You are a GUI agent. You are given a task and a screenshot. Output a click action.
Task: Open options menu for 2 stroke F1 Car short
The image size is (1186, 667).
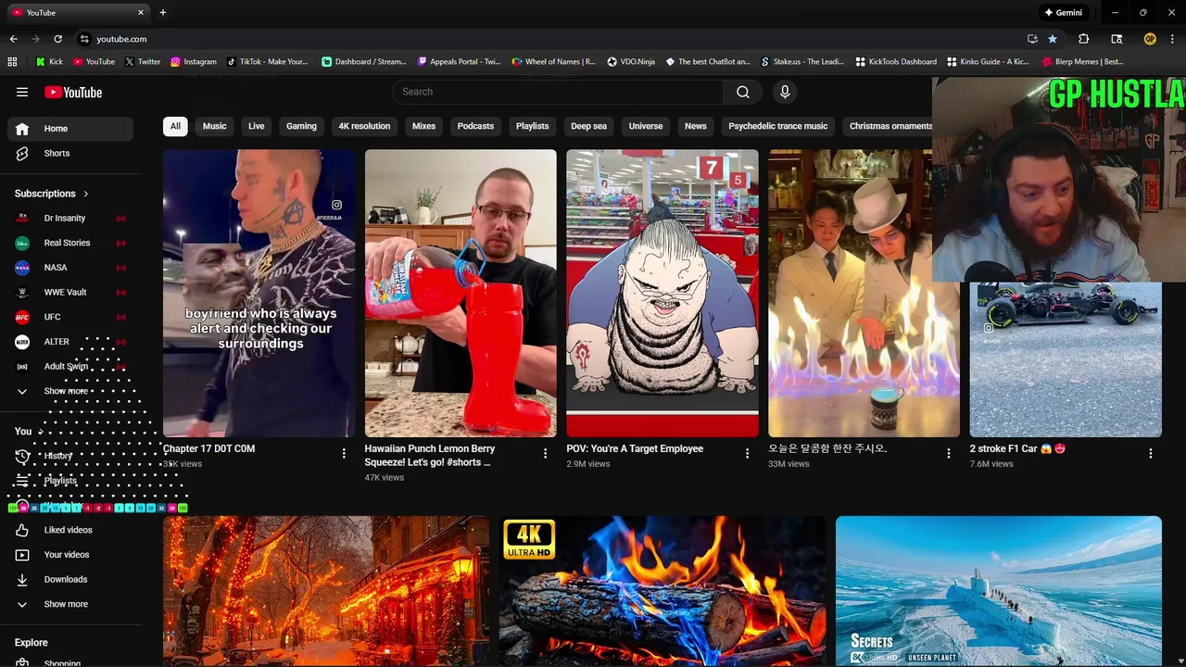(1150, 453)
